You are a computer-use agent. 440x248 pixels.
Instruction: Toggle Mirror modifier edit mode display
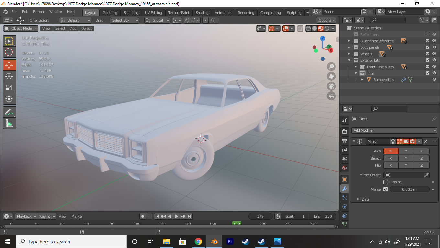[x=399, y=141]
